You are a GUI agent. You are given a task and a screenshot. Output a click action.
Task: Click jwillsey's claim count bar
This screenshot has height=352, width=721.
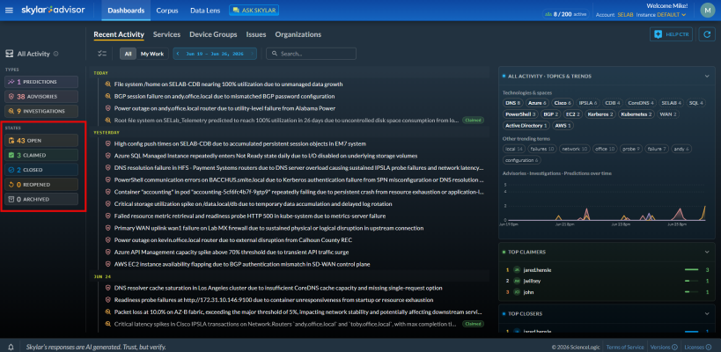coord(692,281)
